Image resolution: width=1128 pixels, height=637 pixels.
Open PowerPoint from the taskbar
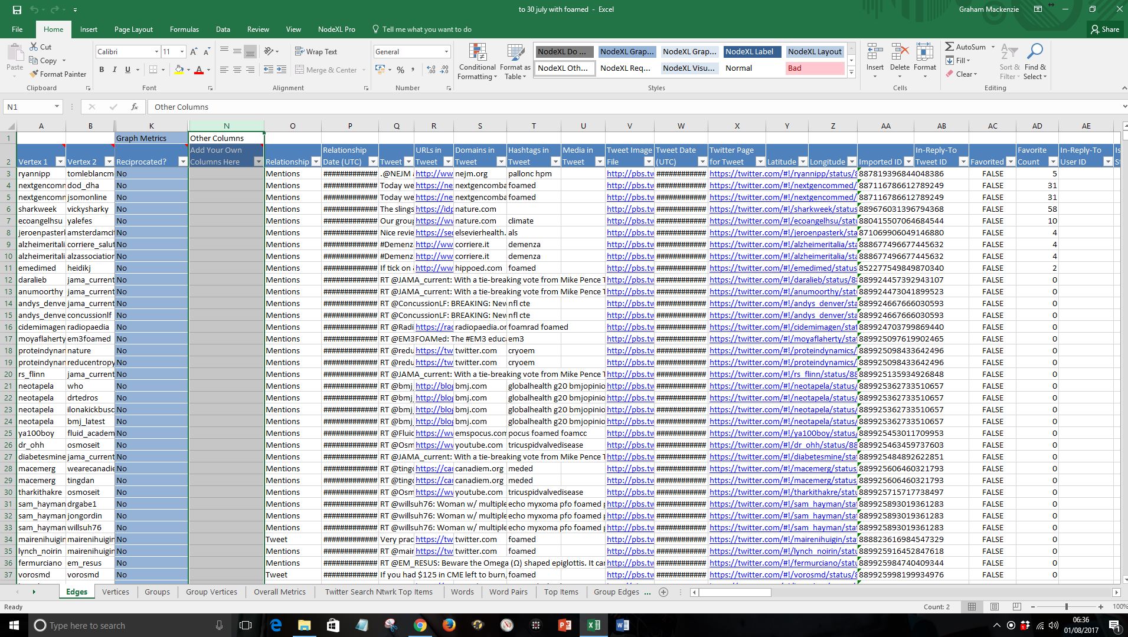point(564,625)
